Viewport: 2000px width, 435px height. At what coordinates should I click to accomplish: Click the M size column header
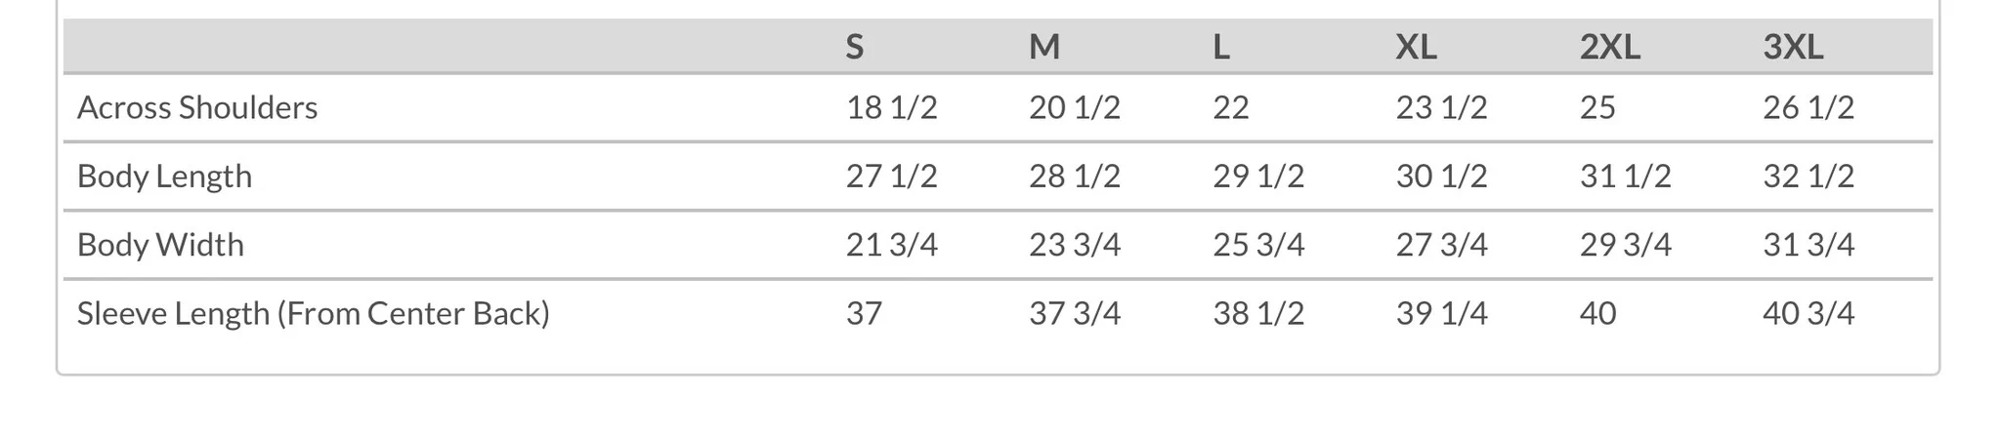point(1043,47)
